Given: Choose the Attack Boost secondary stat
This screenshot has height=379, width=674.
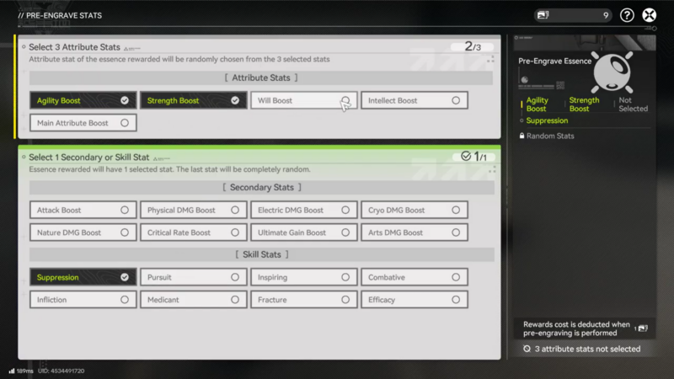Looking at the screenshot, I should (x=83, y=210).
